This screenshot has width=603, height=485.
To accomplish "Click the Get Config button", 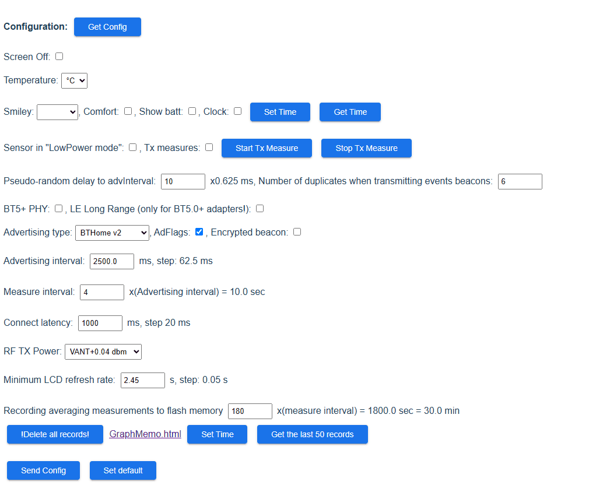I will coord(107,27).
